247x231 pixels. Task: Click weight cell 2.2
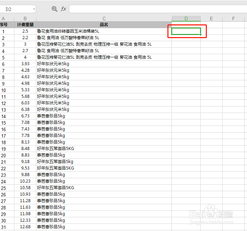[x=25, y=38]
